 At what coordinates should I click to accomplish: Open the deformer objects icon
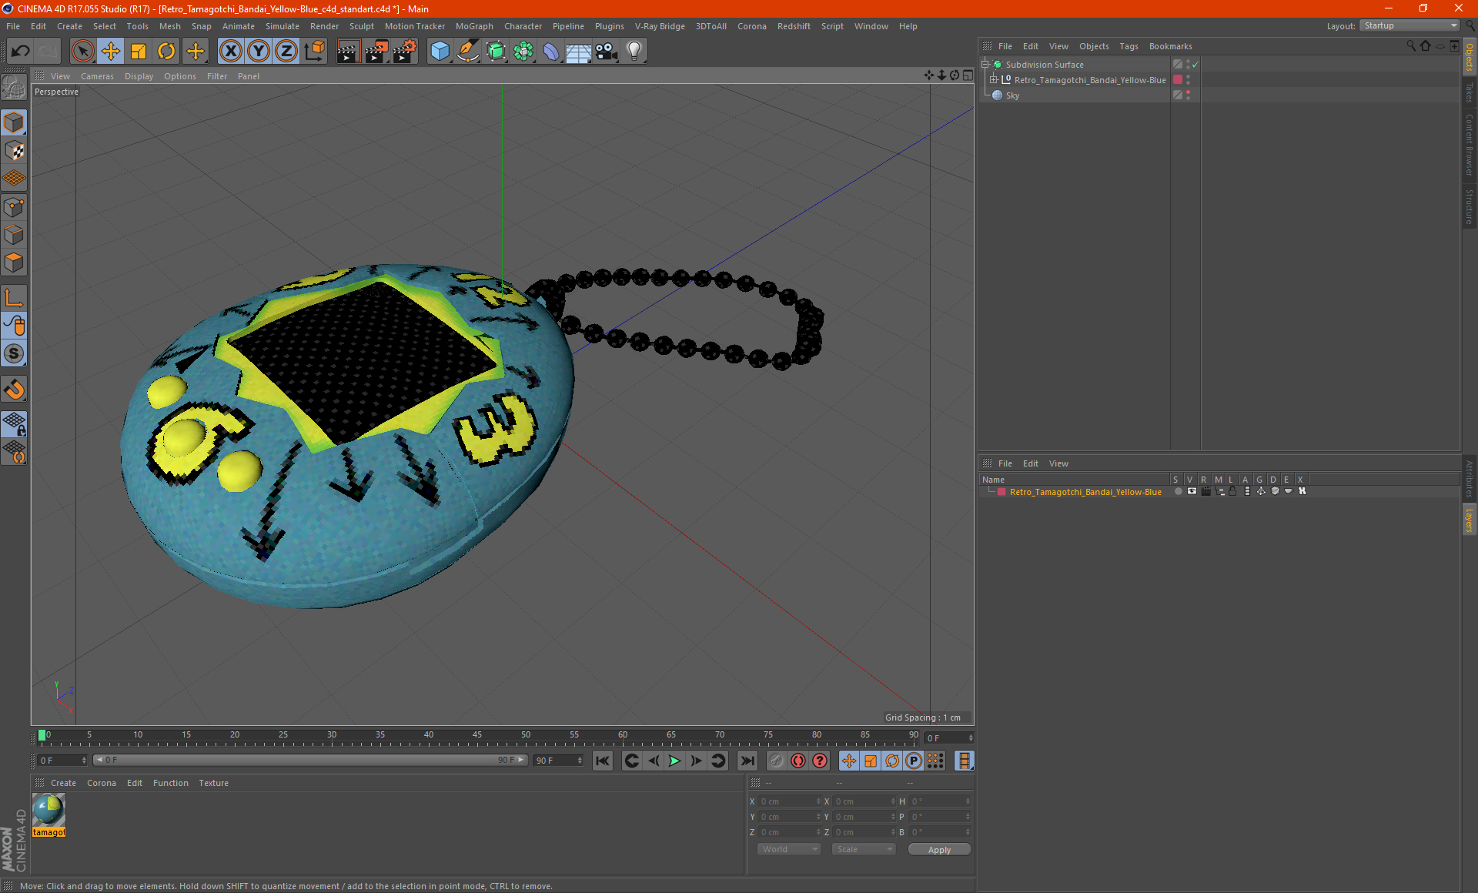pos(551,52)
